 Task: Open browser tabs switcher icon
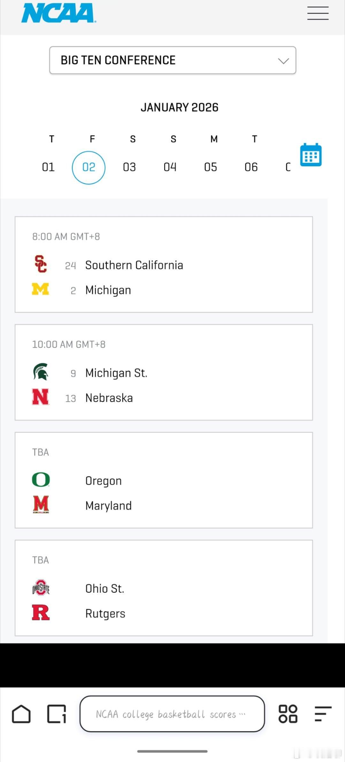tap(57, 714)
